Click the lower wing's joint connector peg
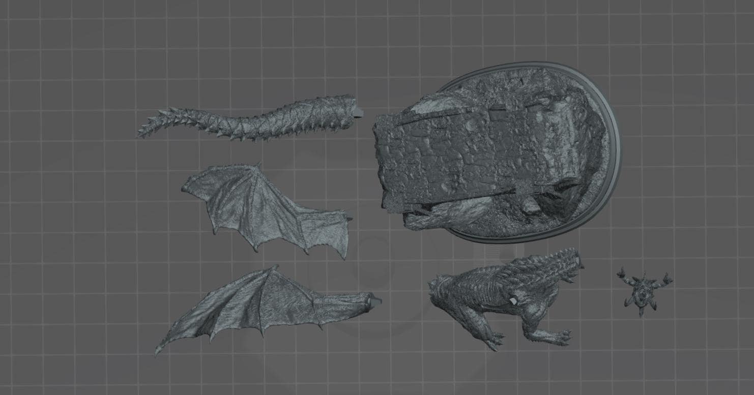The image size is (754, 395). (375, 301)
